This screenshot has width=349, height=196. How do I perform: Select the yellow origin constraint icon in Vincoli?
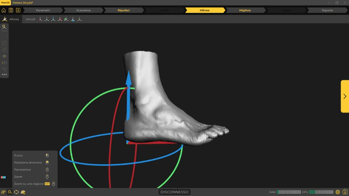(x=79, y=19)
